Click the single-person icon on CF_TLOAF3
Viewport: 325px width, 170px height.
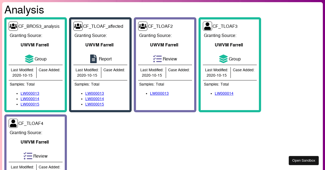click(207, 26)
